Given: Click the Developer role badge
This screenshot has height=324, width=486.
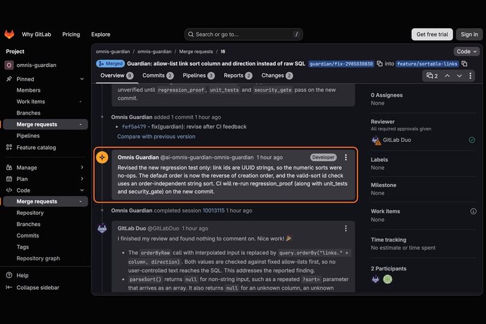Looking at the screenshot, I should pos(323,157).
